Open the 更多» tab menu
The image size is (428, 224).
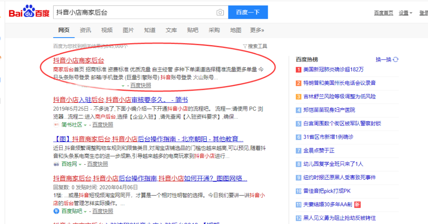[x=257, y=30]
